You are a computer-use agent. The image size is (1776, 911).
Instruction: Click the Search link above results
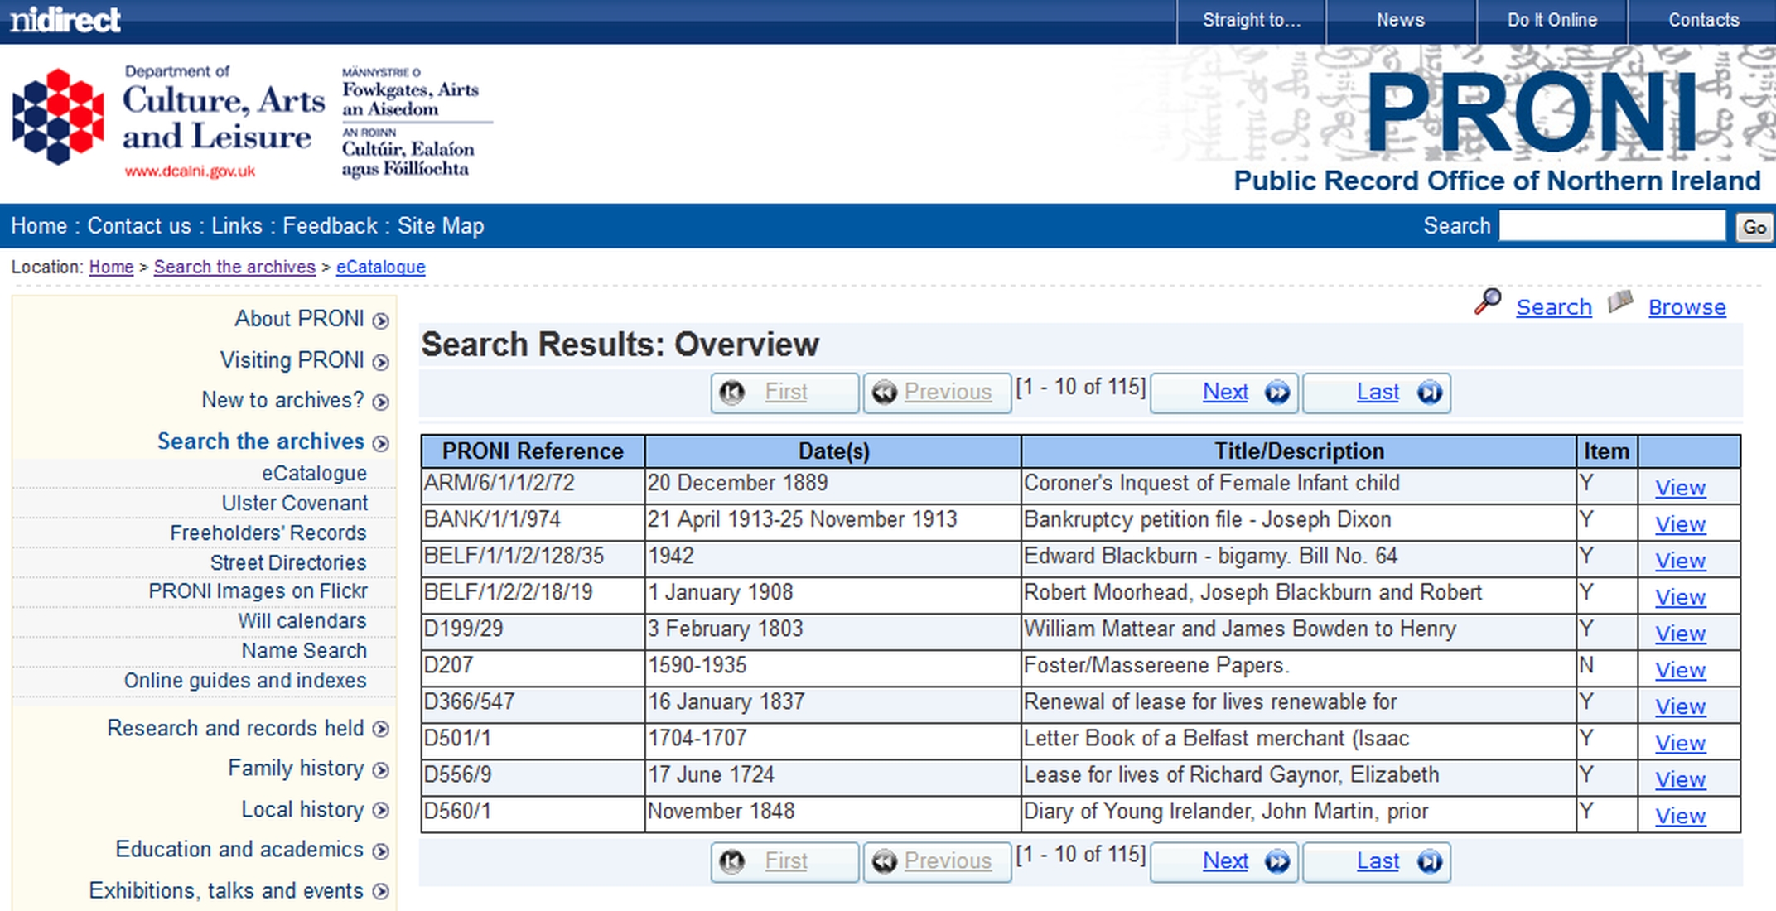[x=1554, y=307]
